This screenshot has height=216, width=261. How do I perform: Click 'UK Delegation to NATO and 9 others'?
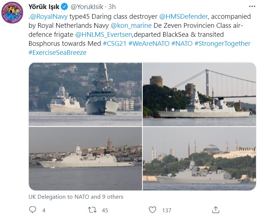pos(76,197)
